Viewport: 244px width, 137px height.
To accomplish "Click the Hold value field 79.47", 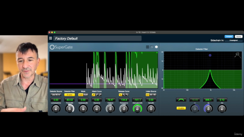I will tap(110, 100).
